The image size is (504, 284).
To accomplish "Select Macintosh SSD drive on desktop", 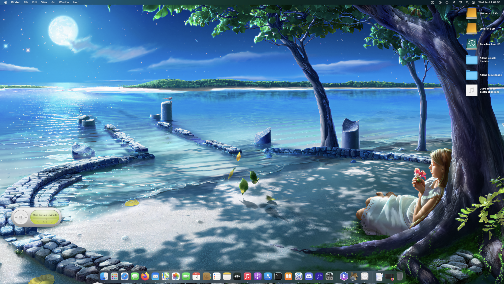I will pos(471,13).
